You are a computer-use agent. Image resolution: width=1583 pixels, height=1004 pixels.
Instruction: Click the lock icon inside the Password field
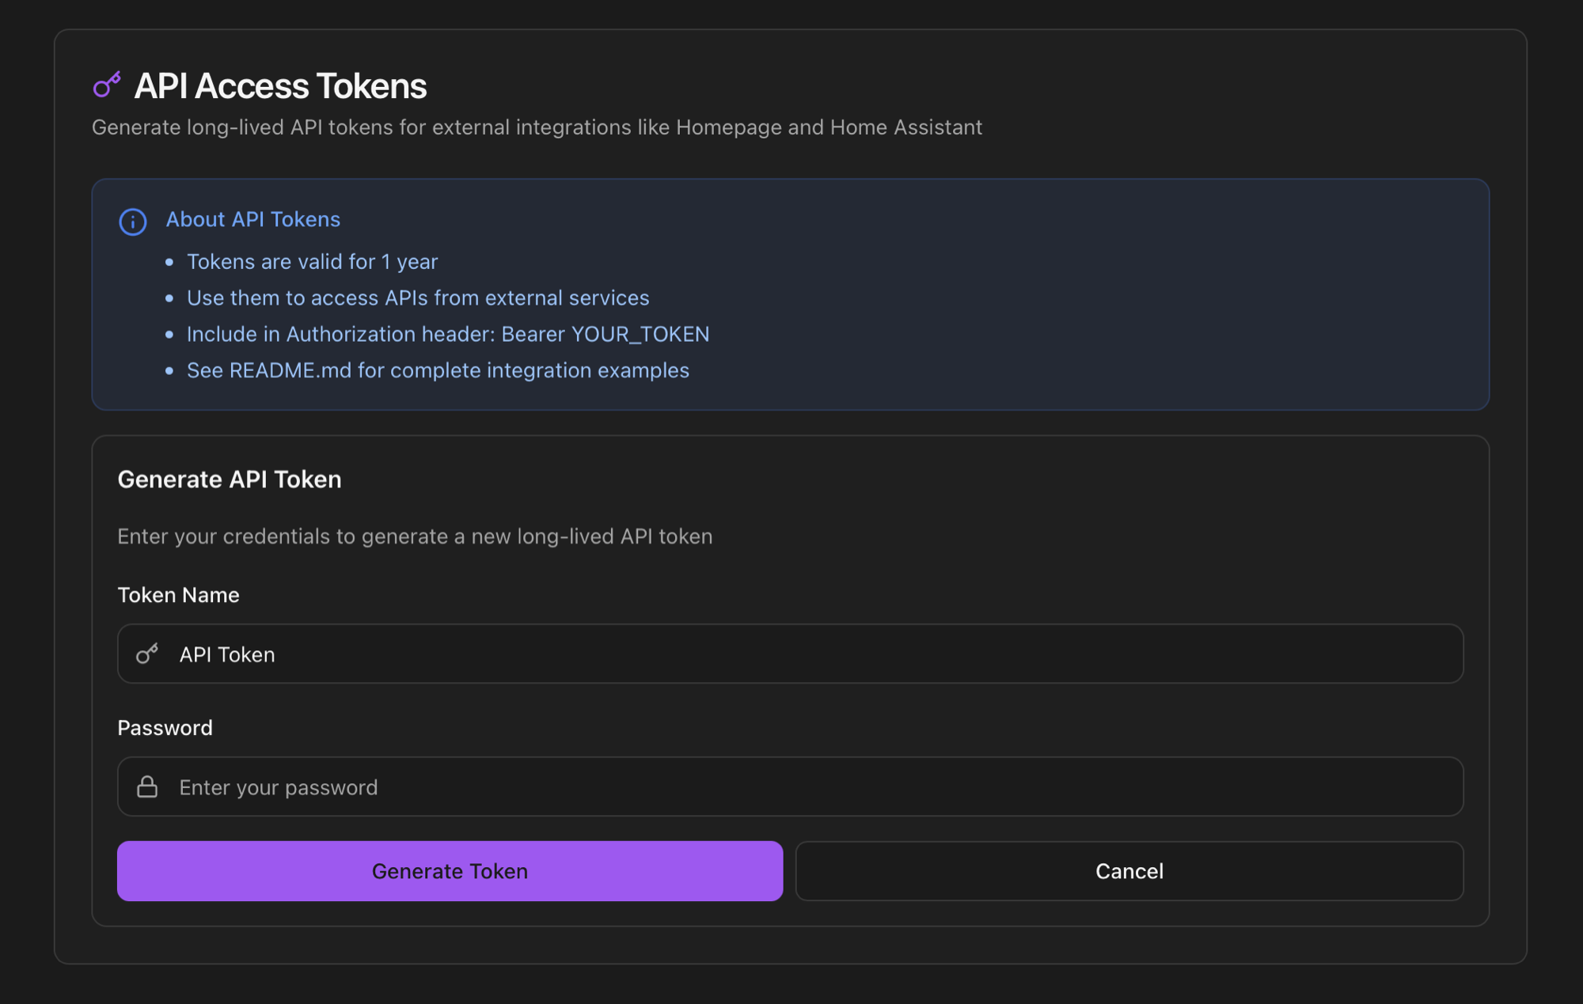[147, 787]
